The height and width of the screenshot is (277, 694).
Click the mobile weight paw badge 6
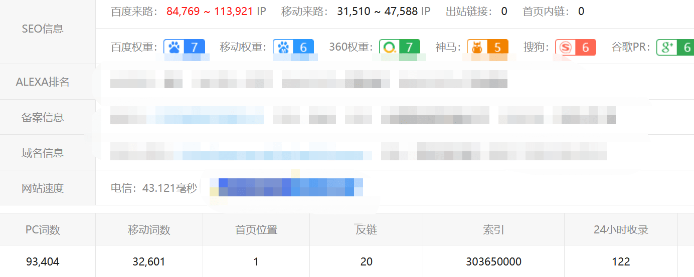(x=293, y=47)
